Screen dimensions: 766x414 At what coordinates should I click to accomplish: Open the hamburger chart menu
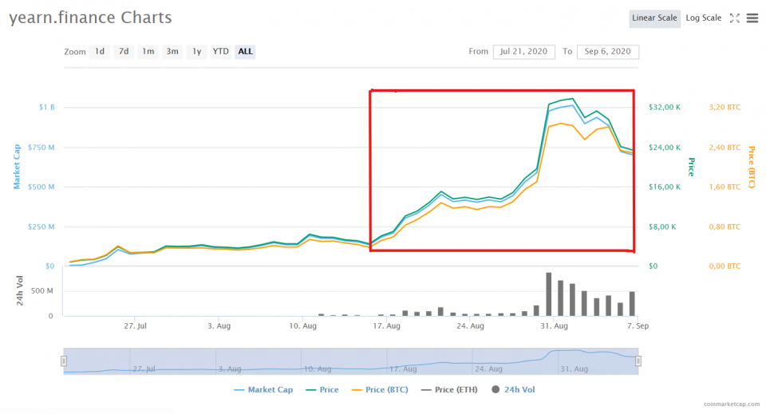pyautogui.click(x=752, y=18)
